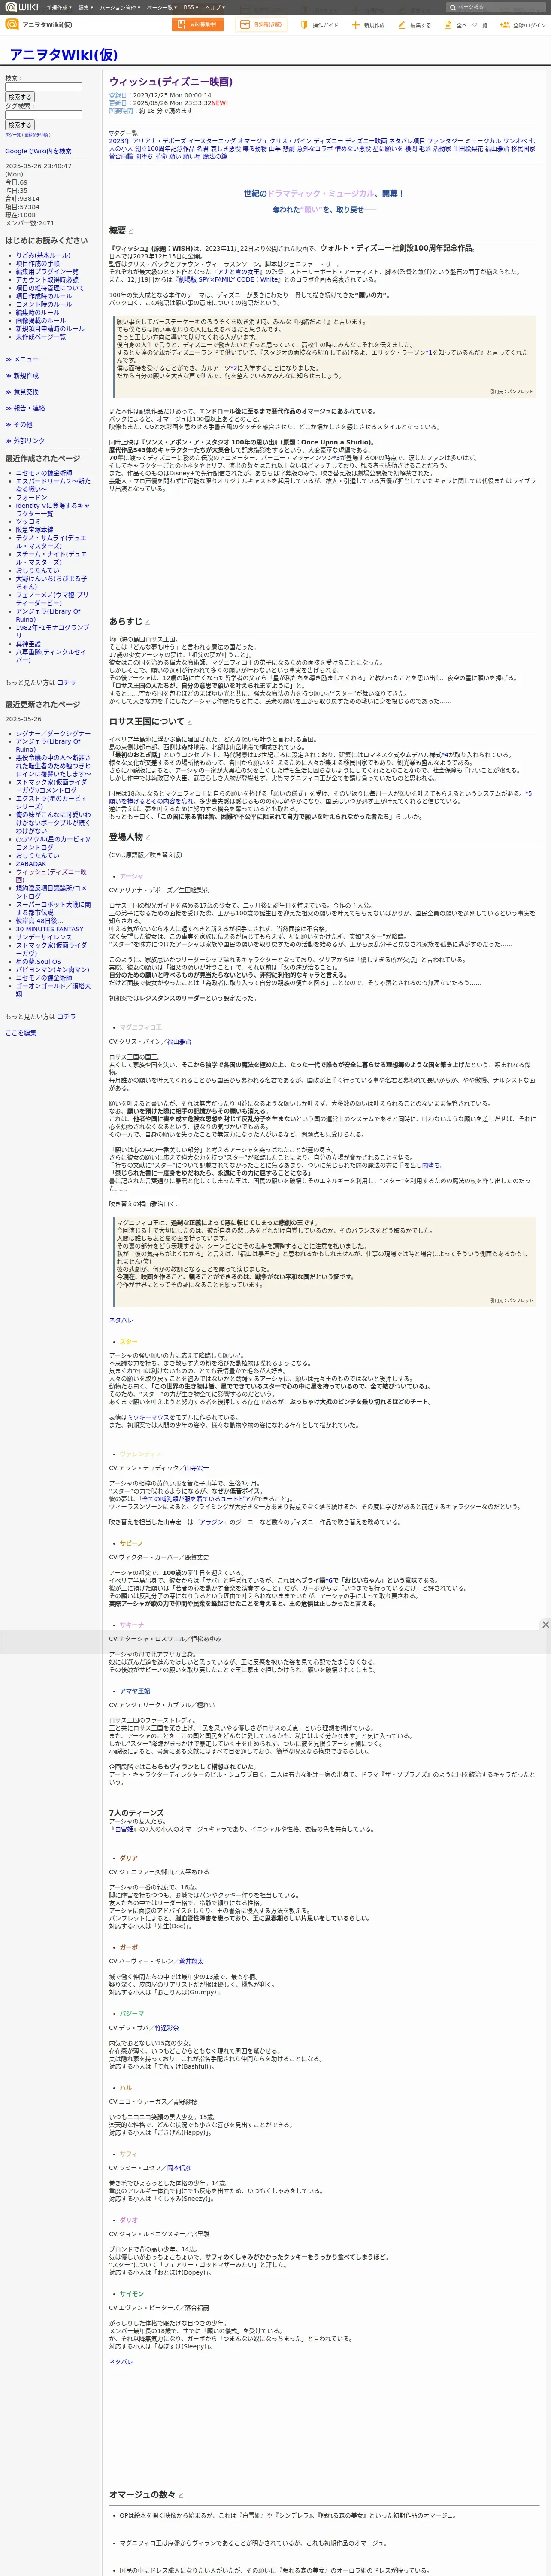Click ネタバレ link below マグニフィコ quote
551x2576 pixels.
[120, 1320]
